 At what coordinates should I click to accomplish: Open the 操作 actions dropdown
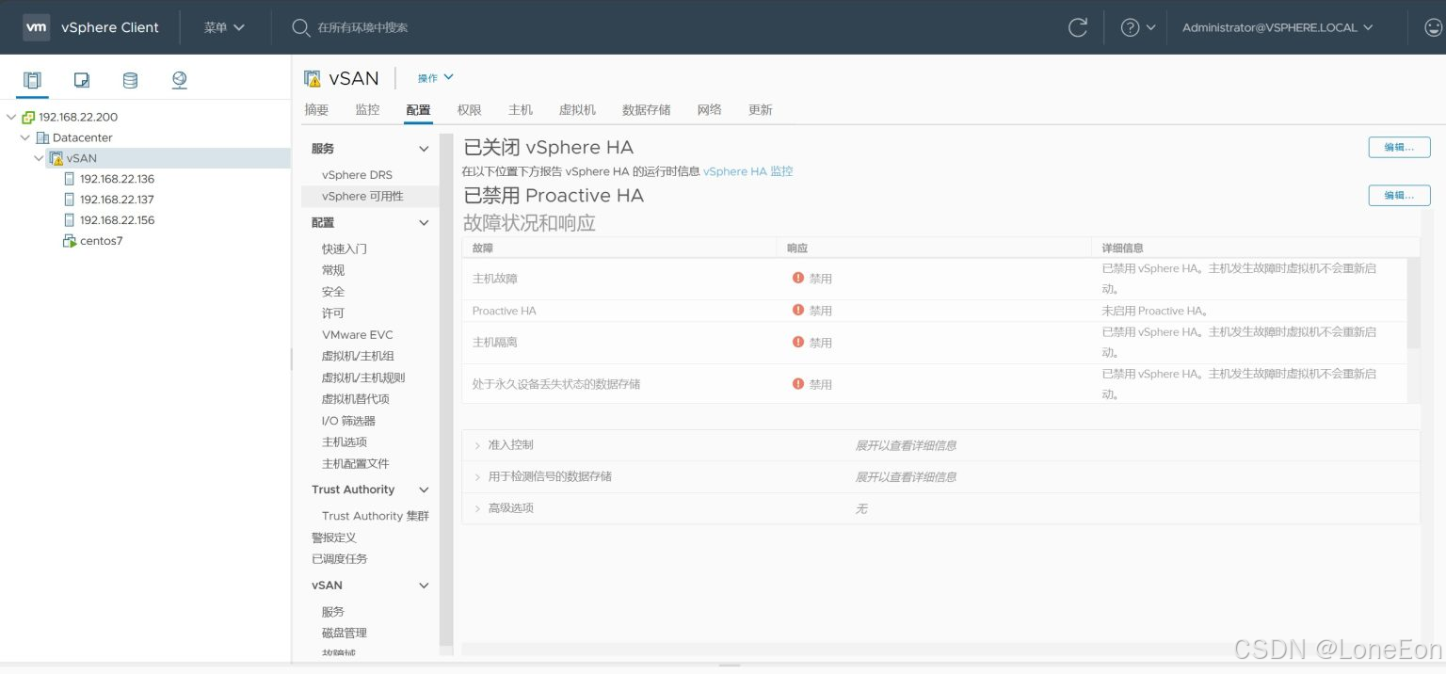[x=436, y=78]
